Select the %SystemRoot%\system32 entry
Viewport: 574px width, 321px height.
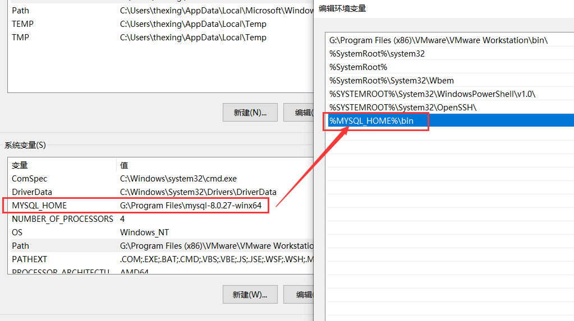450,54
